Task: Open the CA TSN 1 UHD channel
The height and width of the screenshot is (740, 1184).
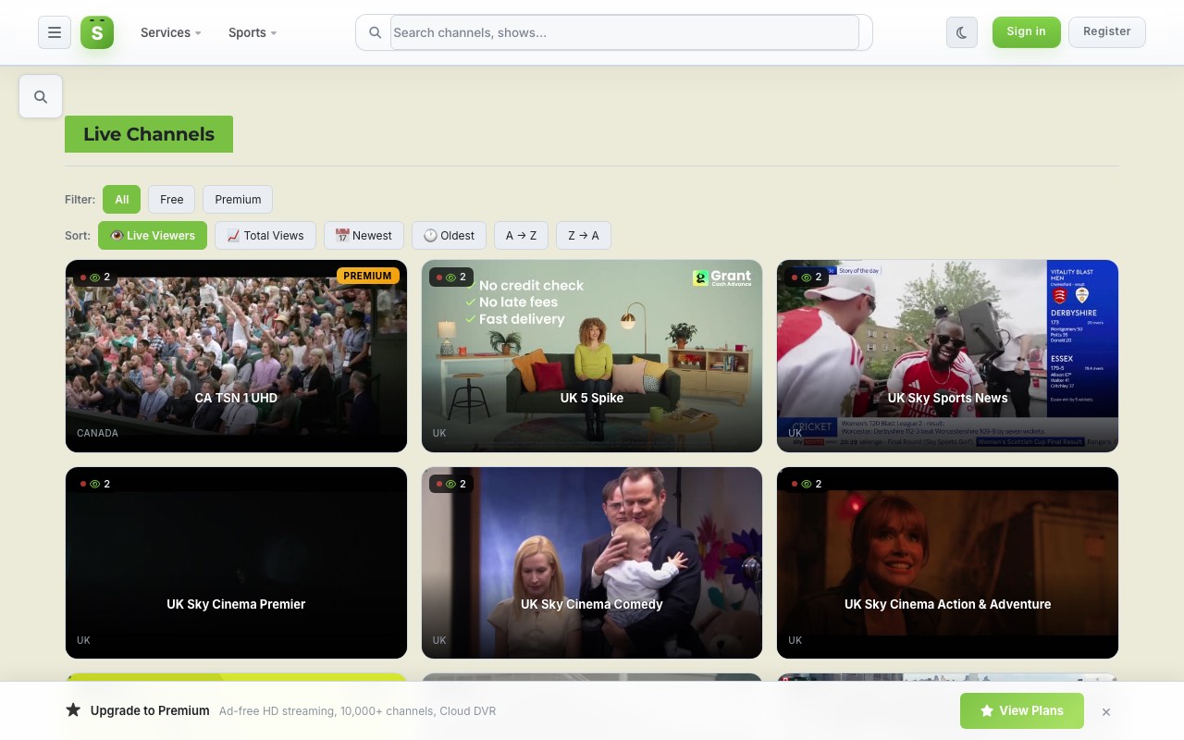Action: click(x=236, y=356)
